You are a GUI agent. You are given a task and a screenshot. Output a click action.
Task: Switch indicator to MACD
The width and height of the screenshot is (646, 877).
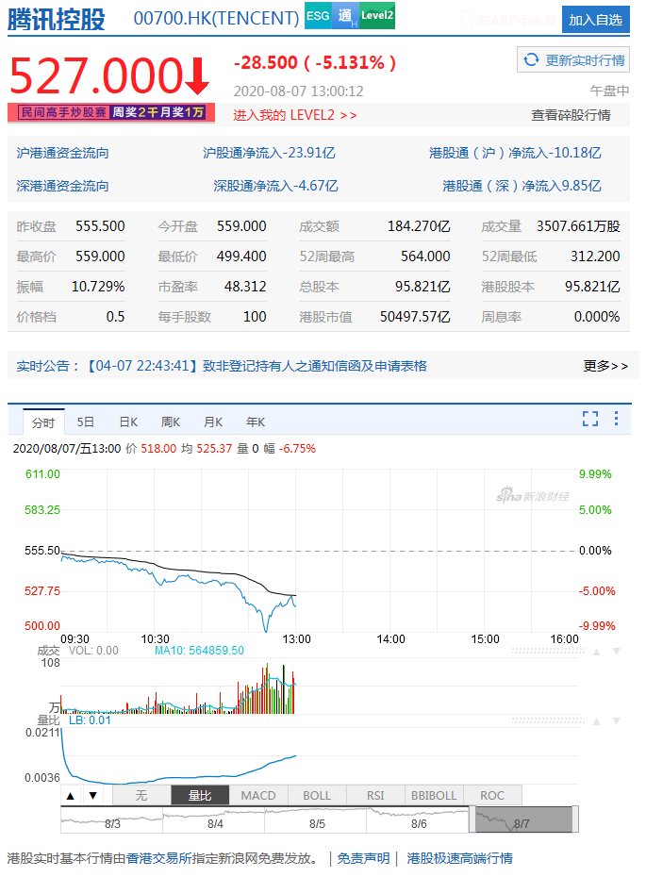point(257,796)
